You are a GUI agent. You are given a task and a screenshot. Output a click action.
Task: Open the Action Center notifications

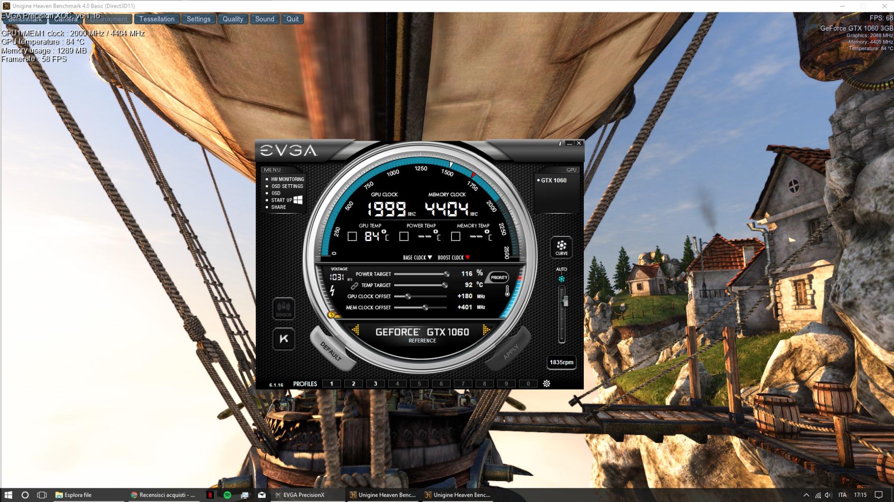(x=878, y=495)
